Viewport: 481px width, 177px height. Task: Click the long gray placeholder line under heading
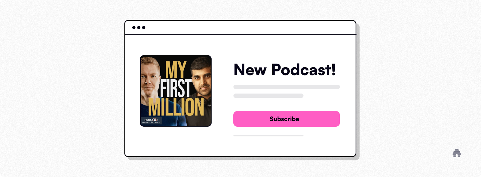[x=286, y=87]
